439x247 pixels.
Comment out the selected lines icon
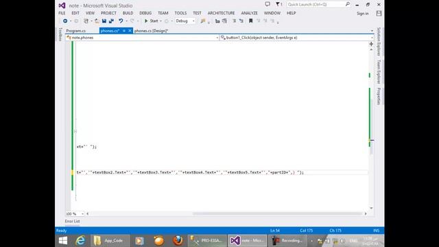click(x=234, y=21)
